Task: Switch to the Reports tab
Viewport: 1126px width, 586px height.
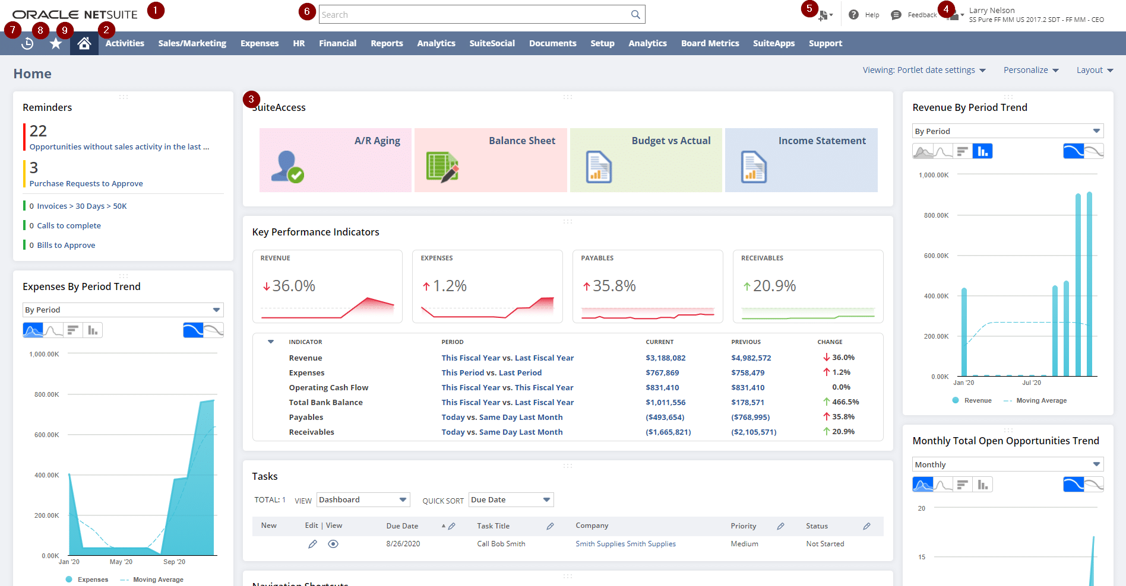Action: [x=387, y=43]
